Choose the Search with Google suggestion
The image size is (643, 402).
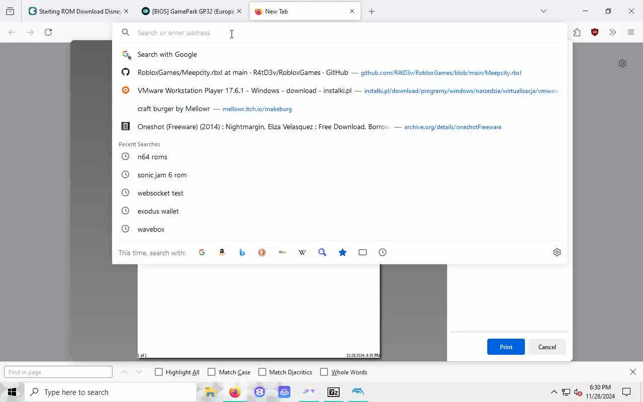340,54
